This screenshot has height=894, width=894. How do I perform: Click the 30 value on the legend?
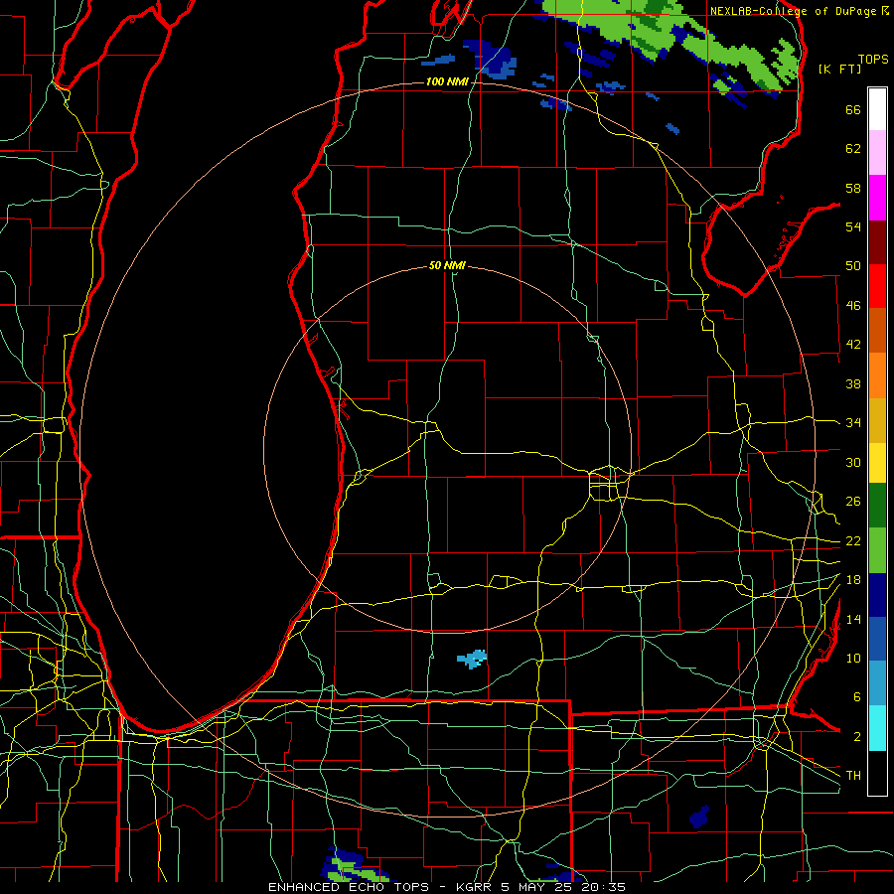pyautogui.click(x=853, y=462)
